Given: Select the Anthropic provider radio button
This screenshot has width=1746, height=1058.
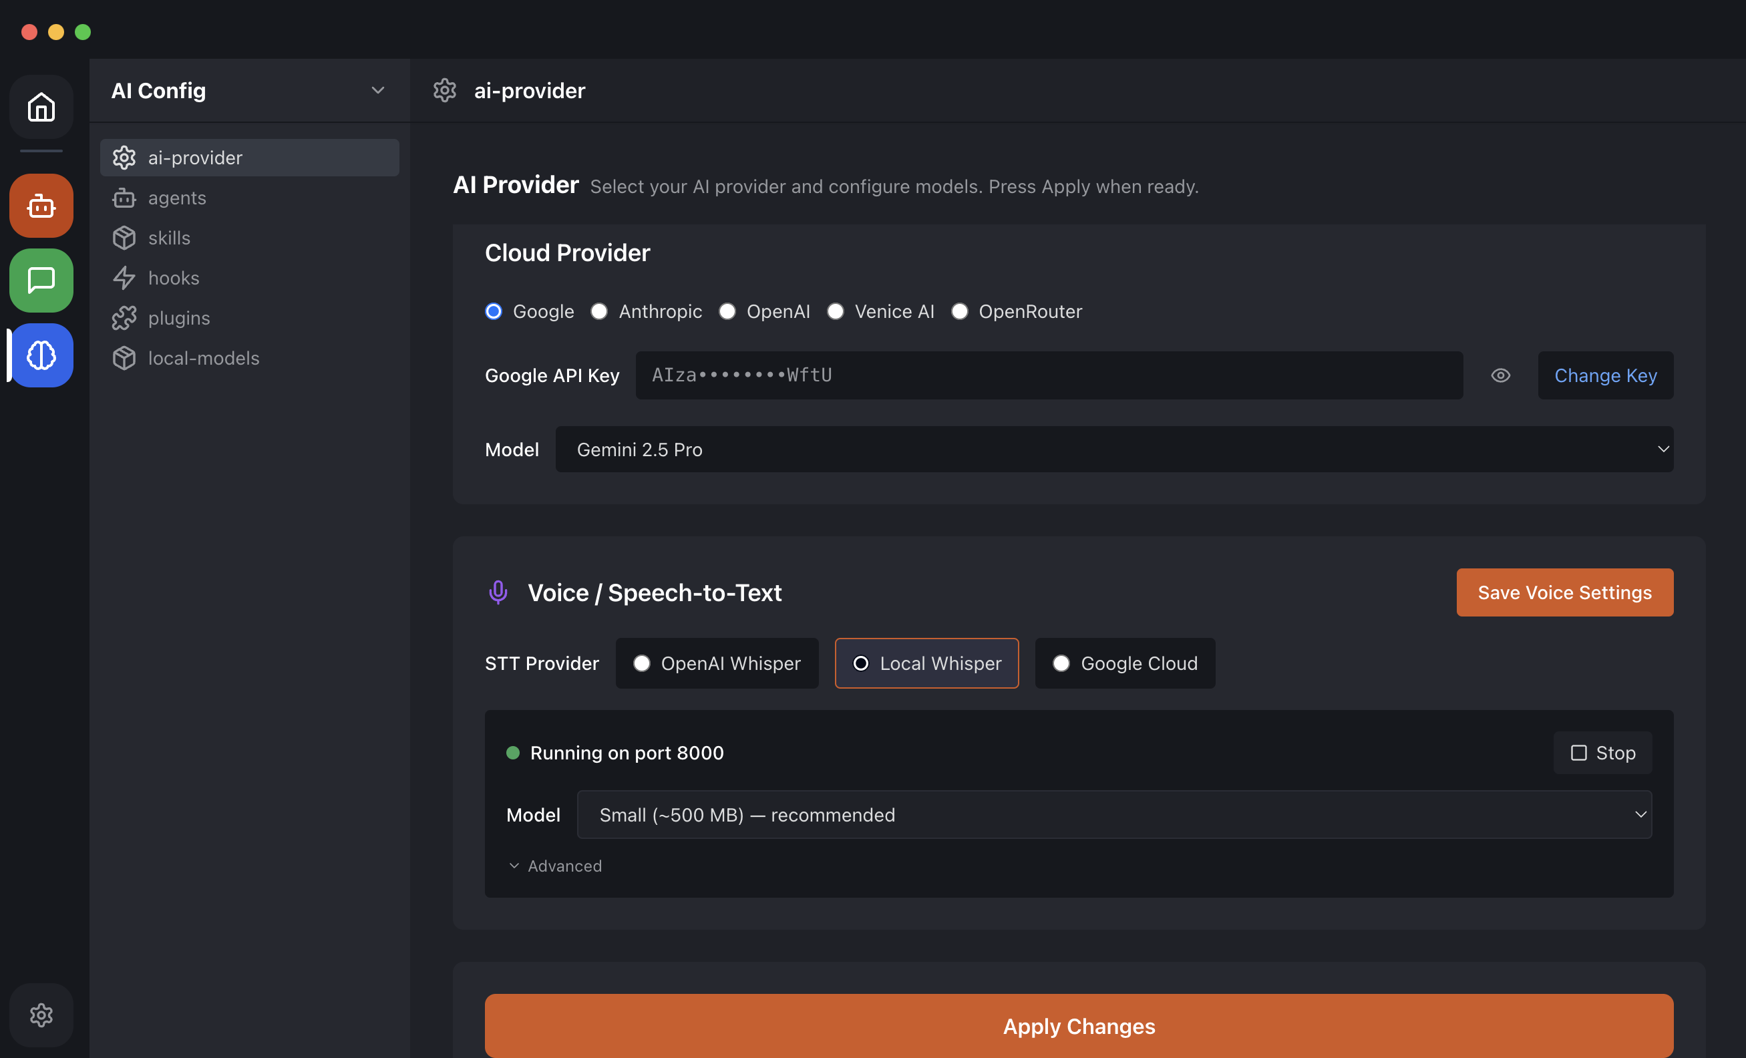Looking at the screenshot, I should click(600, 311).
